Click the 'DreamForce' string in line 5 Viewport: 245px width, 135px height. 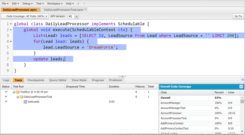[102, 47]
